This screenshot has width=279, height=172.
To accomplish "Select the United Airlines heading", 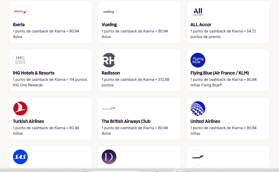I will point(205,121).
